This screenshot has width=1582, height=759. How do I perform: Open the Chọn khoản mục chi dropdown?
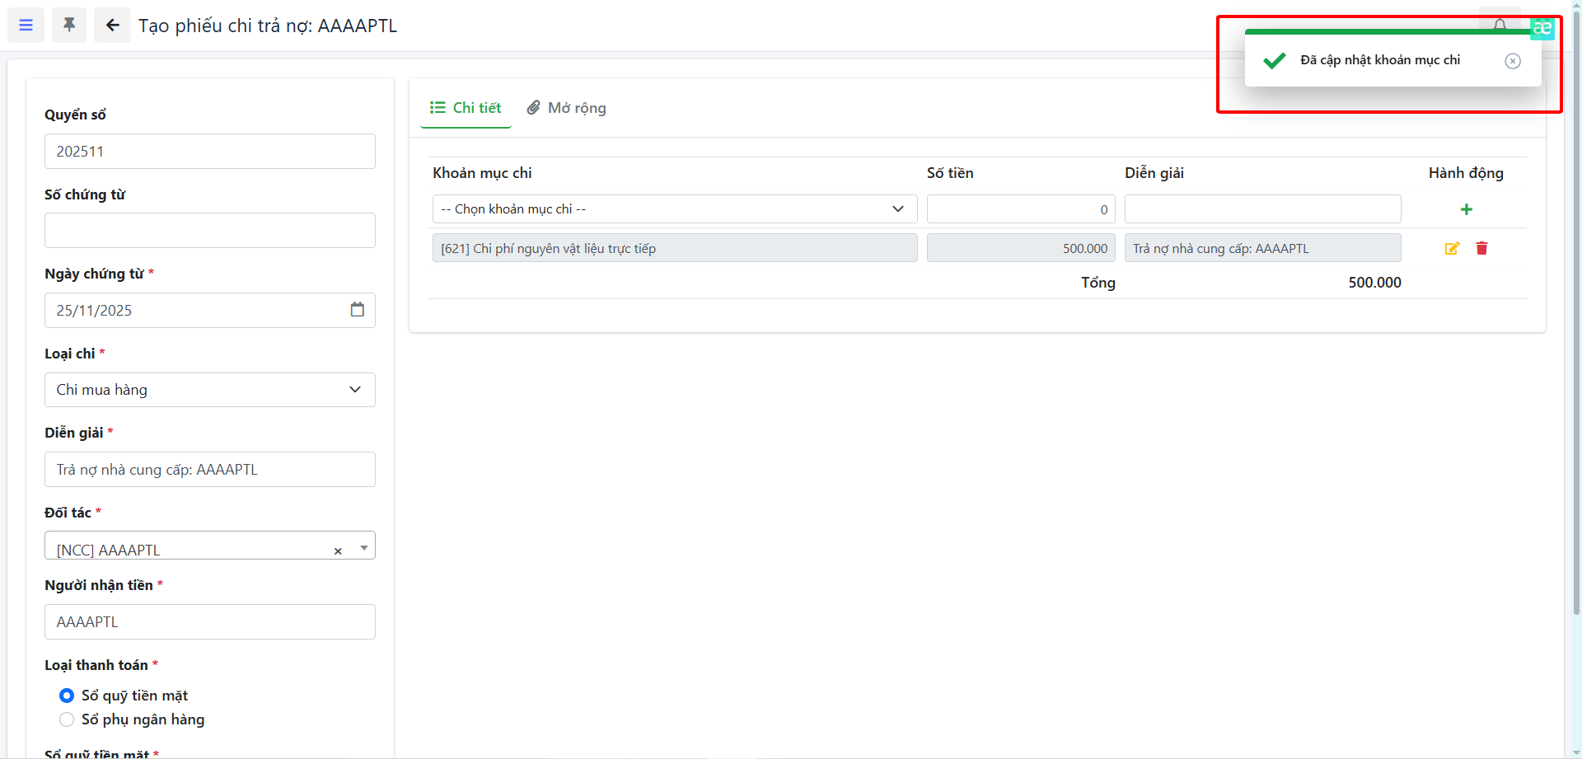click(674, 209)
